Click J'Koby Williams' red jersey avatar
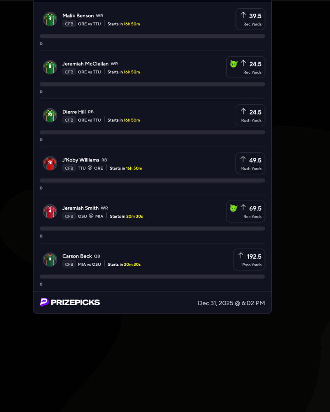 [x=50, y=164]
